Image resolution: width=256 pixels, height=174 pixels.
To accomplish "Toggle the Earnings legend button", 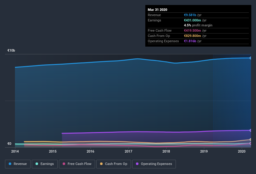I will coord(45,164).
